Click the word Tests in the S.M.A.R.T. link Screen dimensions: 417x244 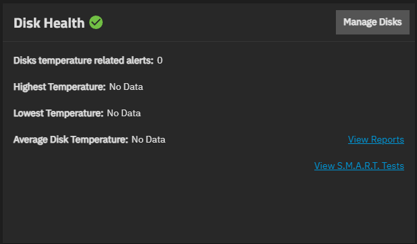tap(393, 166)
